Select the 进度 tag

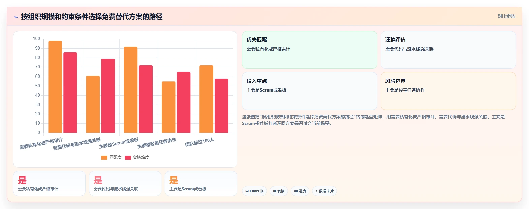(300, 191)
